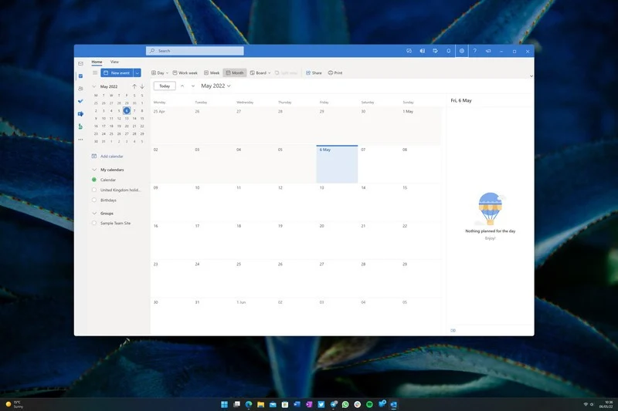Click the Print toolbar icon
This screenshot has width=618, height=411.
(335, 72)
